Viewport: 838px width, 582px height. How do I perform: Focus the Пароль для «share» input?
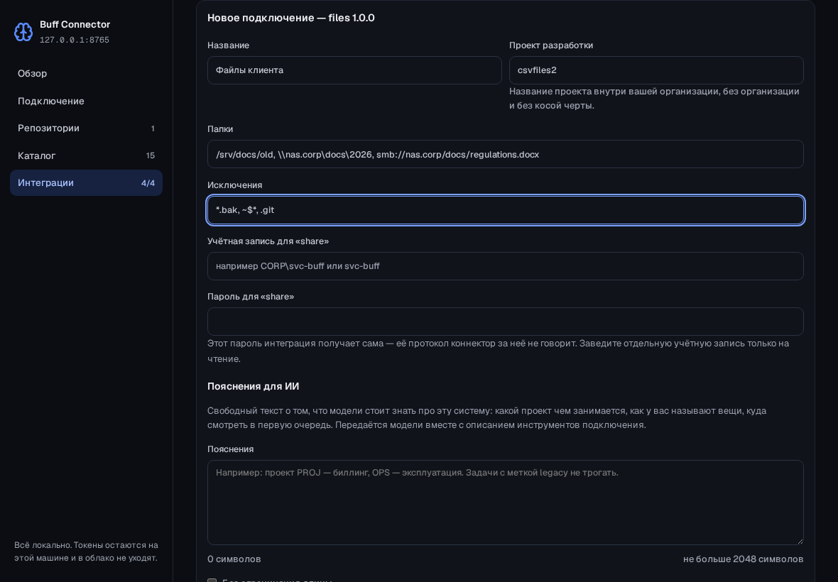[x=506, y=322]
